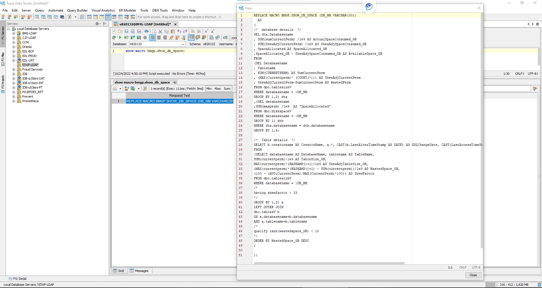The width and height of the screenshot is (542, 288).
Task: Click the Print icon in editor toolbar
Action: [x=146, y=31]
